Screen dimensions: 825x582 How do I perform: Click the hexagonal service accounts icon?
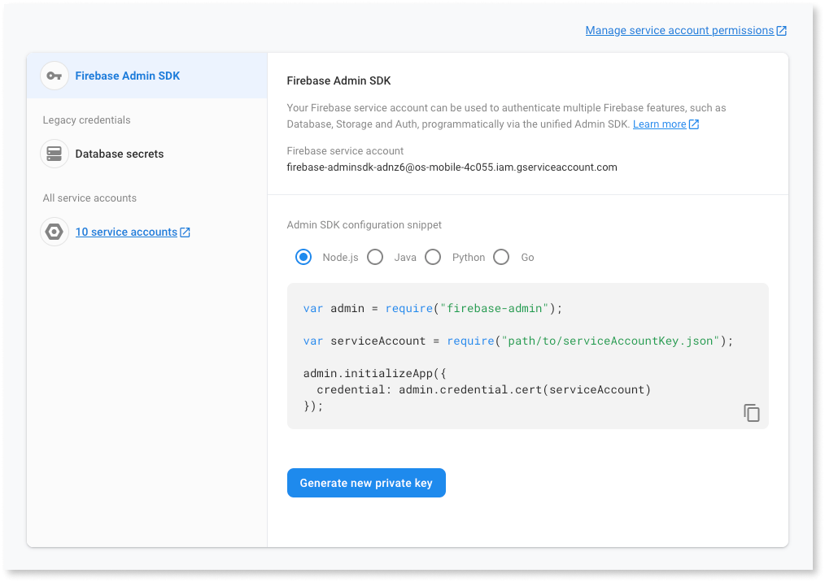[54, 232]
